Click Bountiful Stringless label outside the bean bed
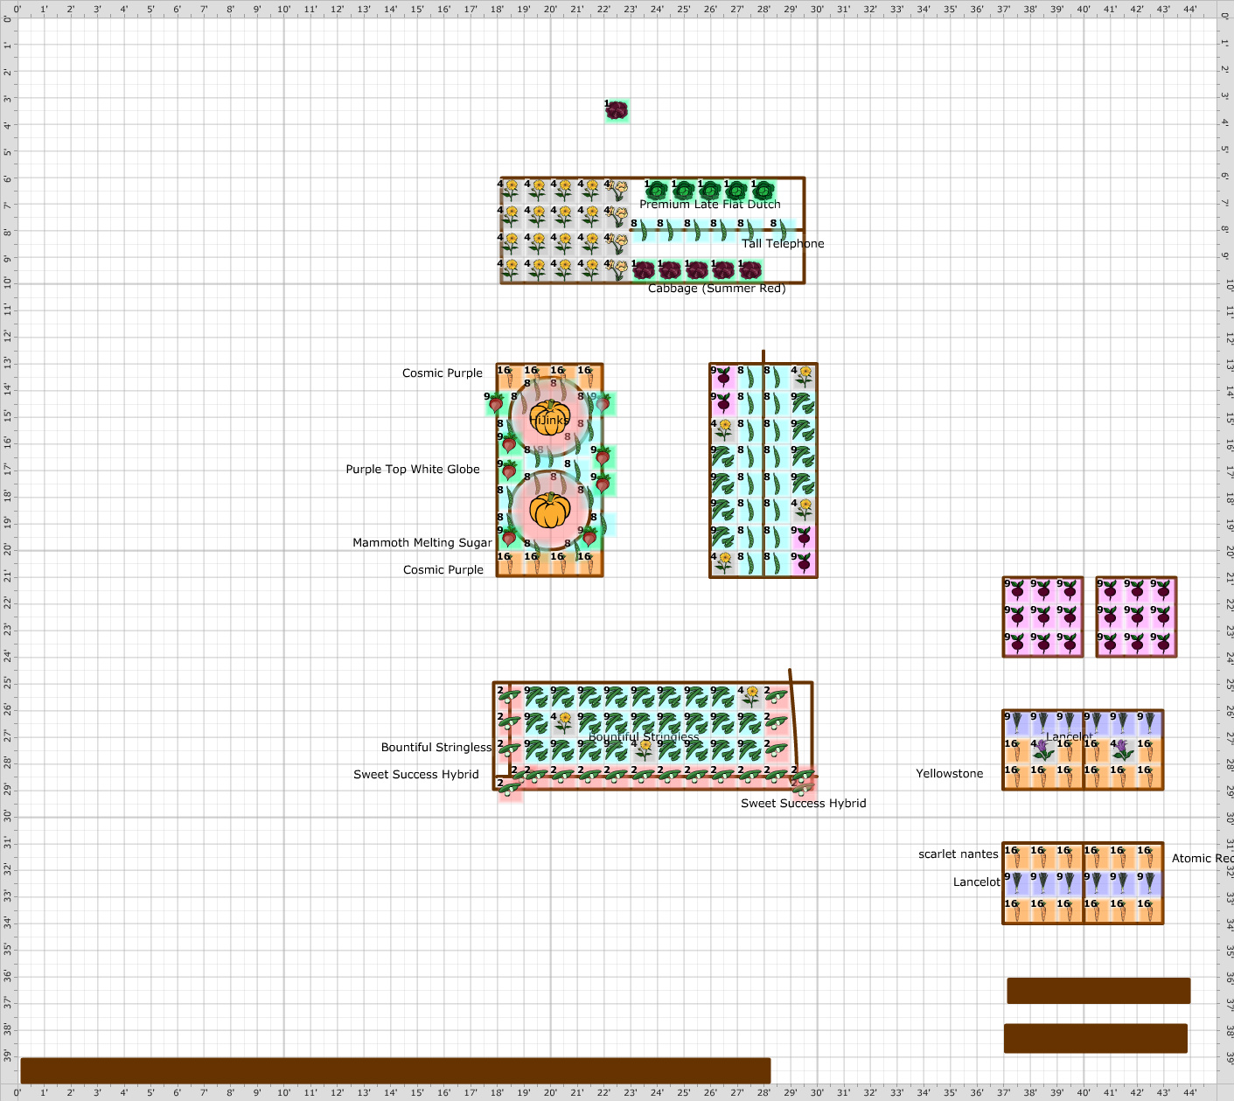 point(436,748)
